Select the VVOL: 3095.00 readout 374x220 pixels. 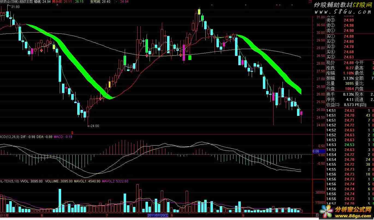click(32, 181)
